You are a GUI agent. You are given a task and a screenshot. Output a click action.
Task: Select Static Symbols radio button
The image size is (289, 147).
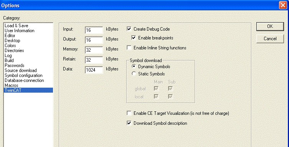point(134,74)
